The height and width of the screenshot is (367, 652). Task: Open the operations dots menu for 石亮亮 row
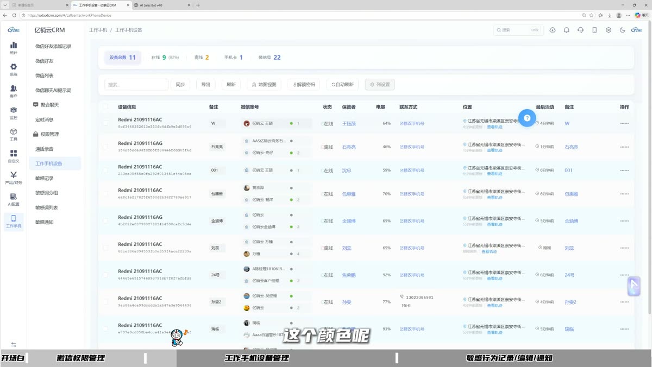tap(624, 147)
